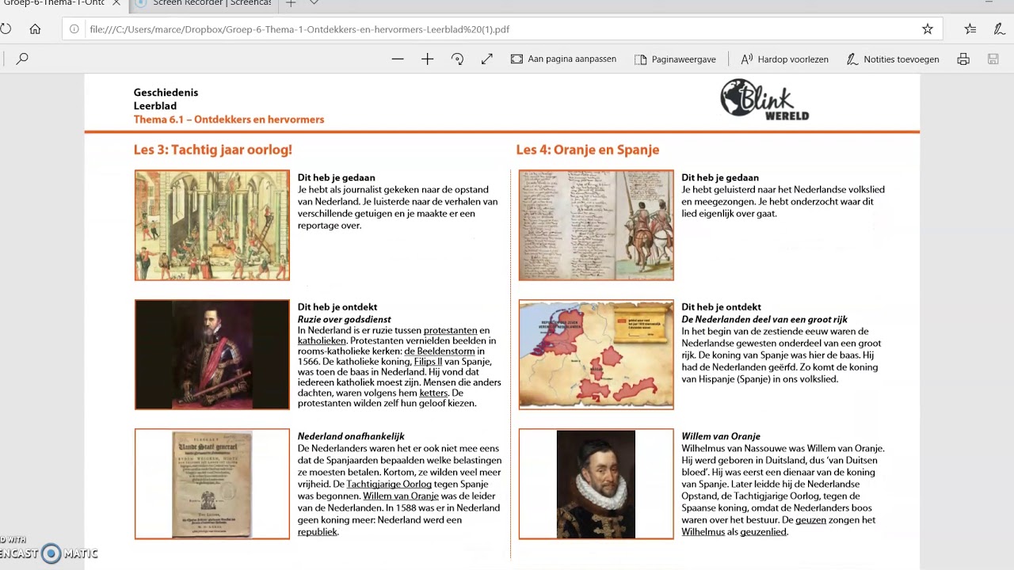The width and height of the screenshot is (1014, 570).
Task: Click heading Les 3: Tachtig jaar oorlog!
Action: click(213, 150)
